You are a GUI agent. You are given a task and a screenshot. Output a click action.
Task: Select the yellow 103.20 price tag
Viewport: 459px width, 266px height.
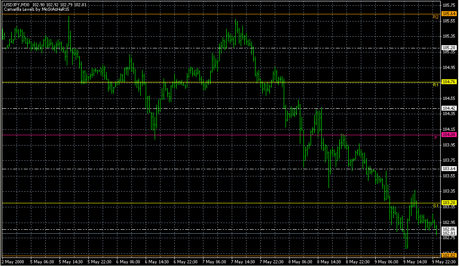click(449, 203)
